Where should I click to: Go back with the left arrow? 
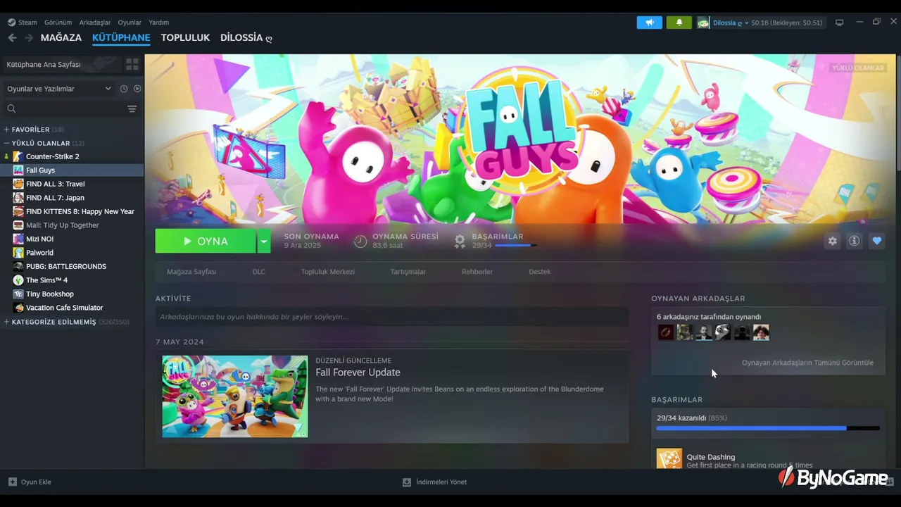coord(12,37)
